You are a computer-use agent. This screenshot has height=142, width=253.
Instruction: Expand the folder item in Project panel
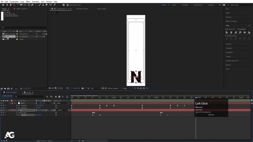click(x=1, y=39)
